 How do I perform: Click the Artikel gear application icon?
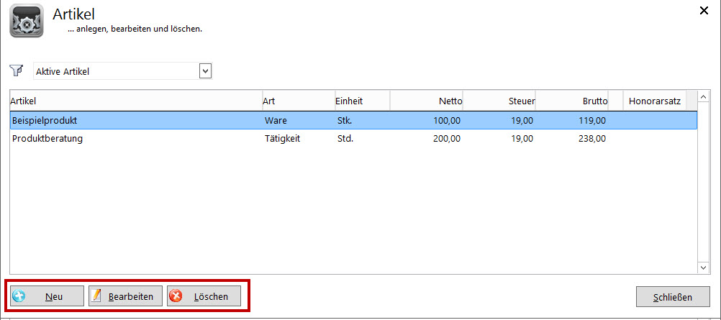tap(27, 21)
